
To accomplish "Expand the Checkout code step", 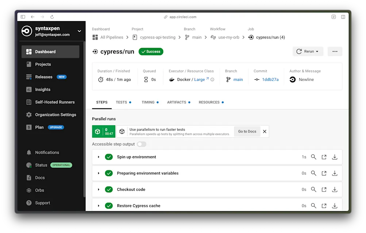I will tap(99, 189).
